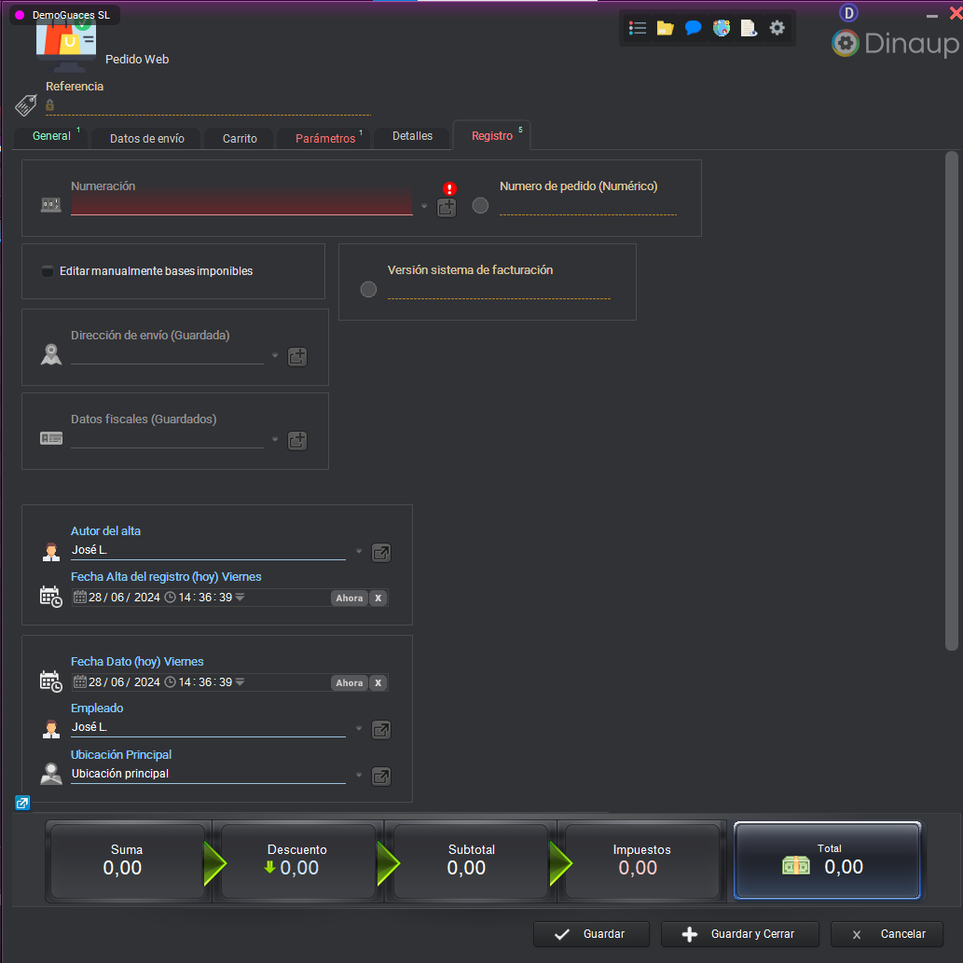
Task: Select Versión sistema de facturación radio circle
Action: pyautogui.click(x=368, y=290)
